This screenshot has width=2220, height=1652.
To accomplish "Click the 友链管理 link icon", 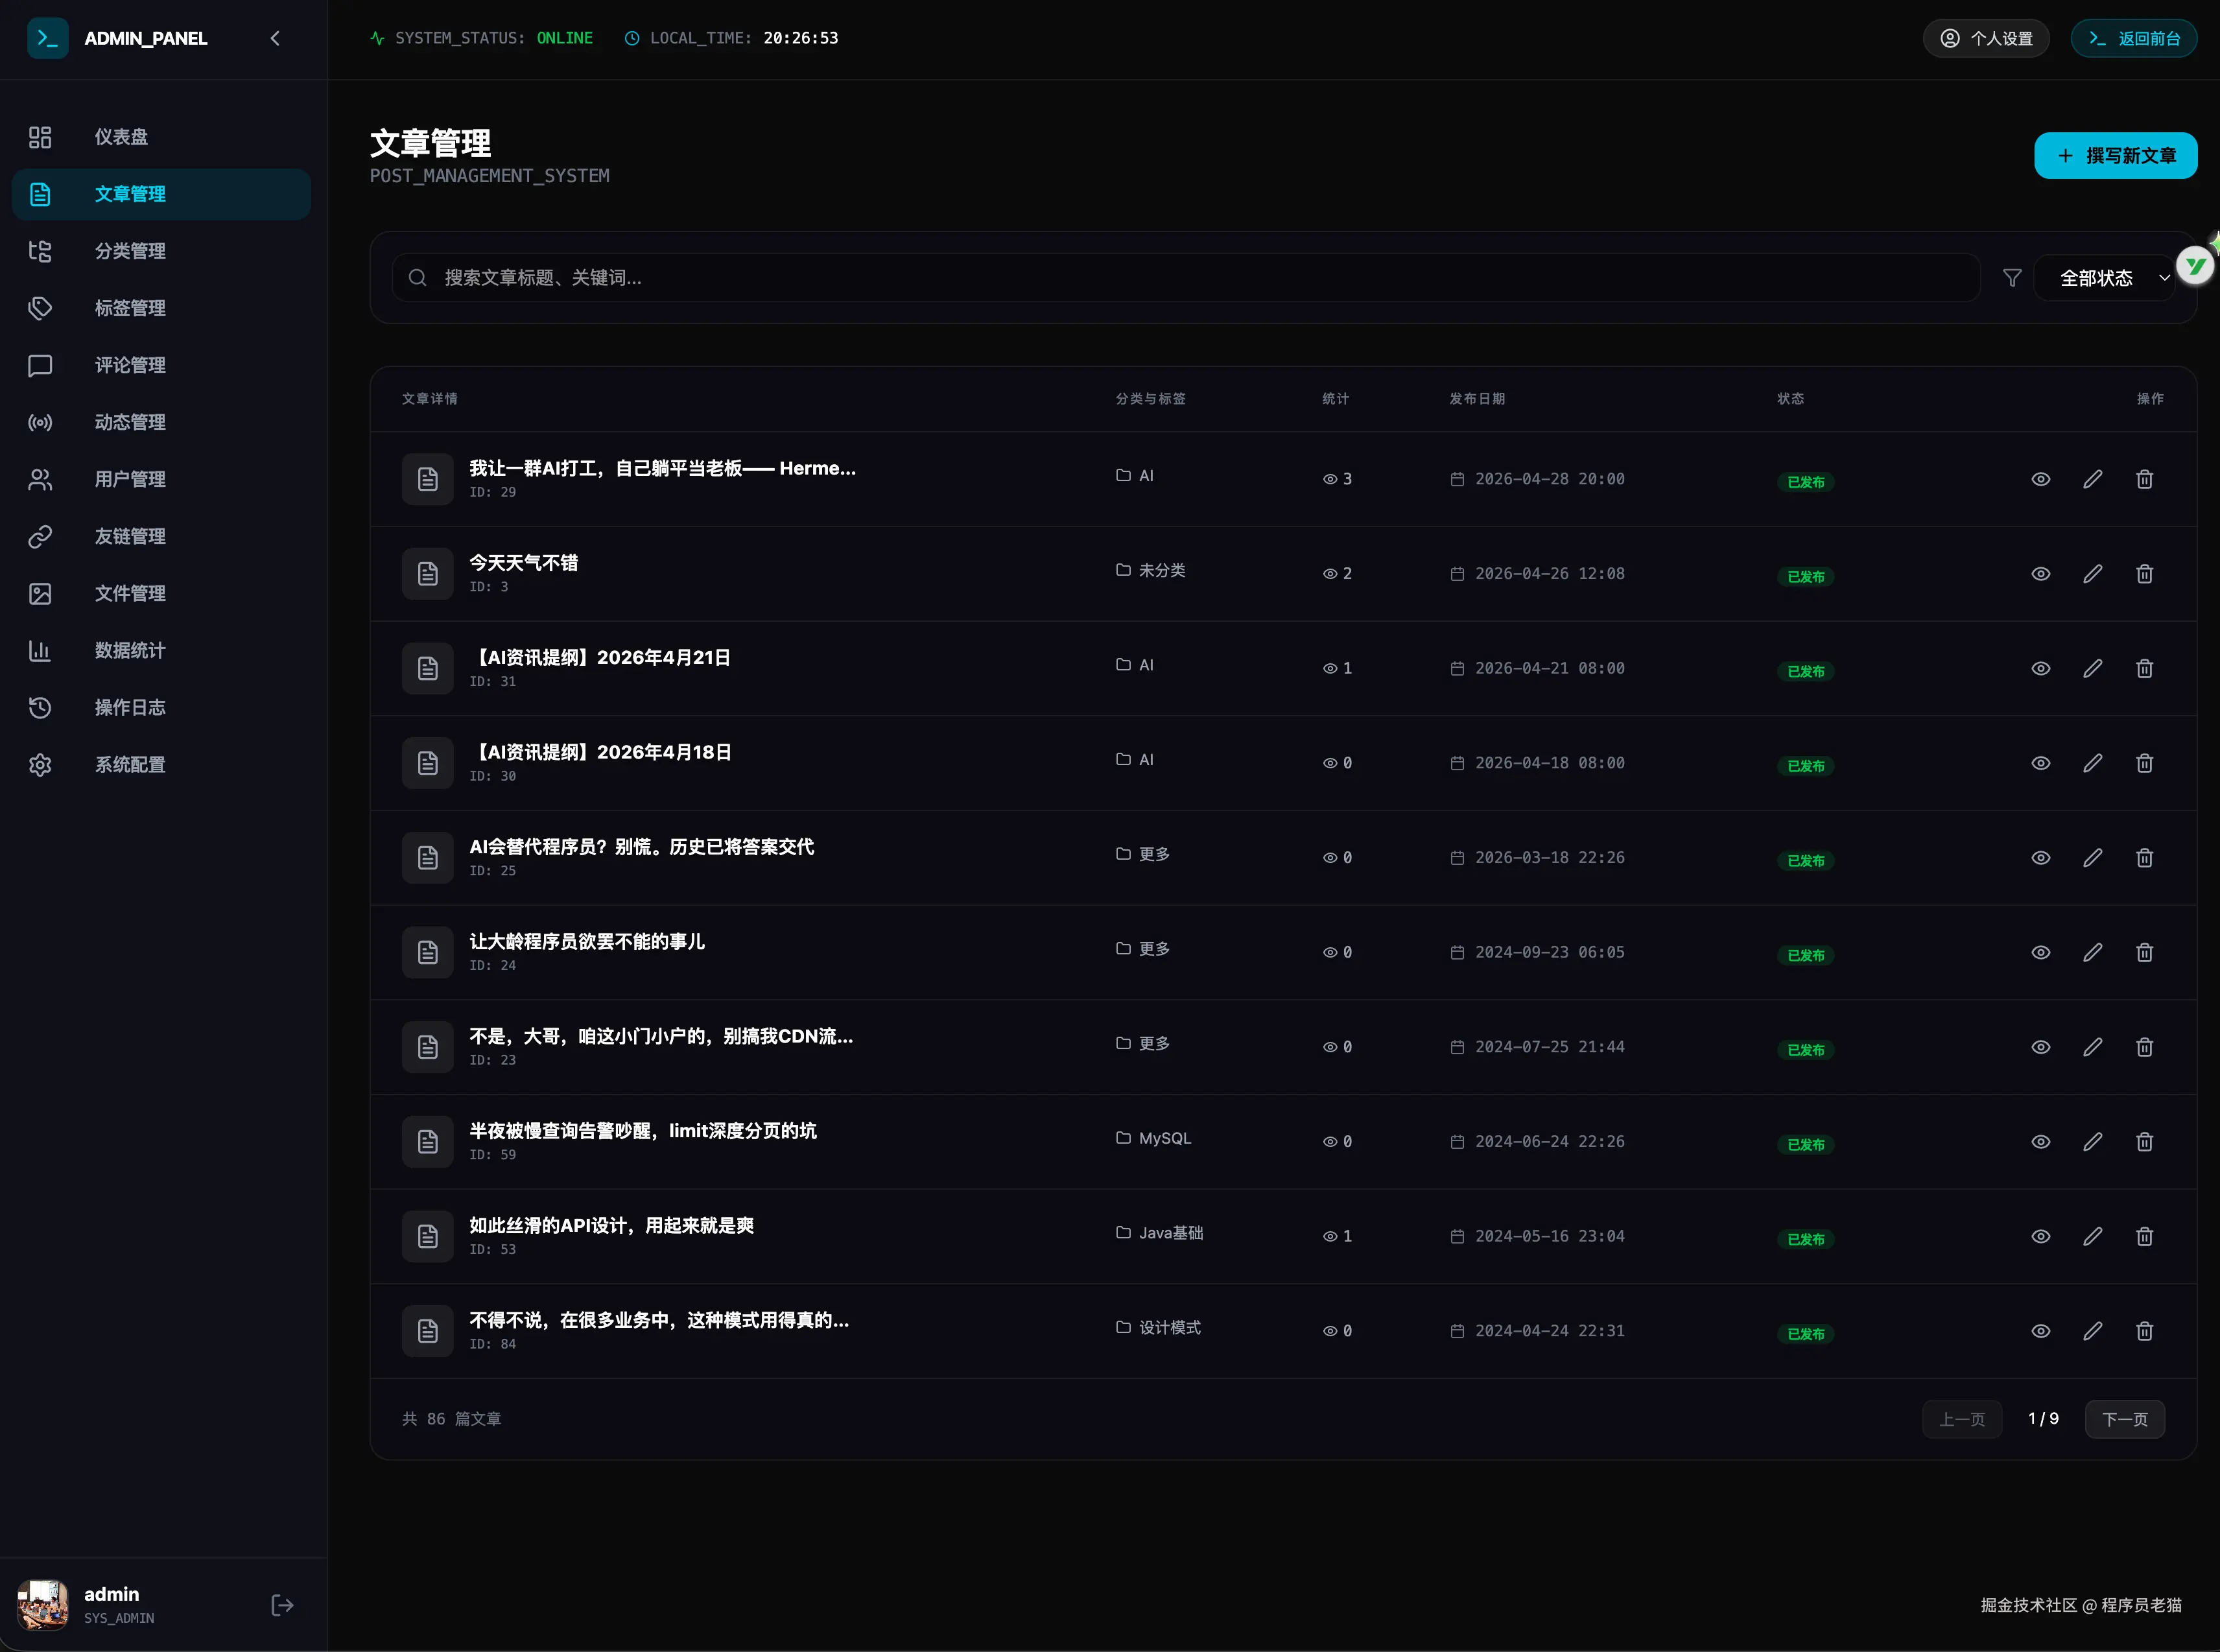I will tap(40, 536).
